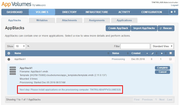
Task: Sort by attachments link icon column
Action: pos(152,53)
